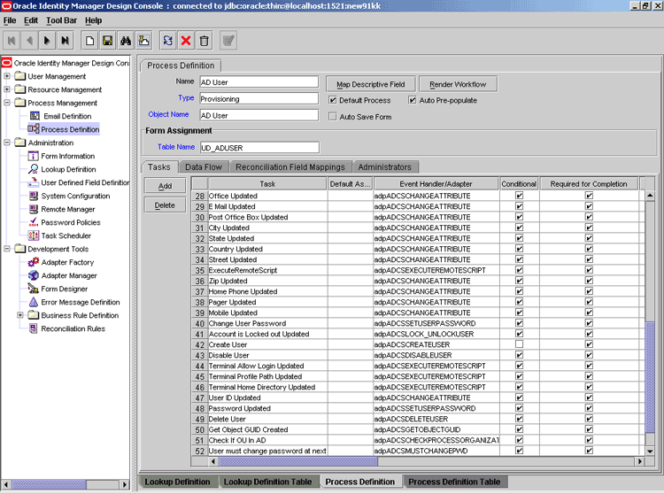664x494 pixels.
Task: Open Adapter Factory icon
Action: click(33, 262)
